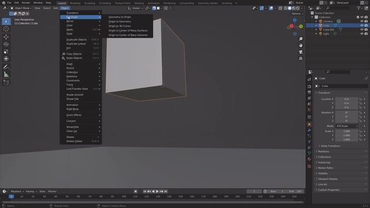Open the outliner filter funnel
Viewport: 370px width, 208px height.
coord(358,8)
